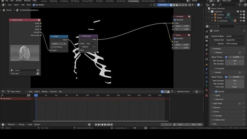Open the Texture properties tab icon
This screenshot has width=247, height=139.
(207, 95)
